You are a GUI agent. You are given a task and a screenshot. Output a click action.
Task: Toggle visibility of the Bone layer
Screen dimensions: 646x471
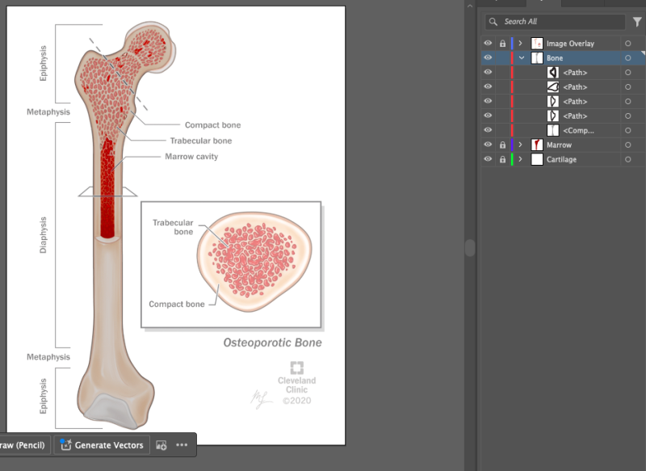tap(488, 58)
